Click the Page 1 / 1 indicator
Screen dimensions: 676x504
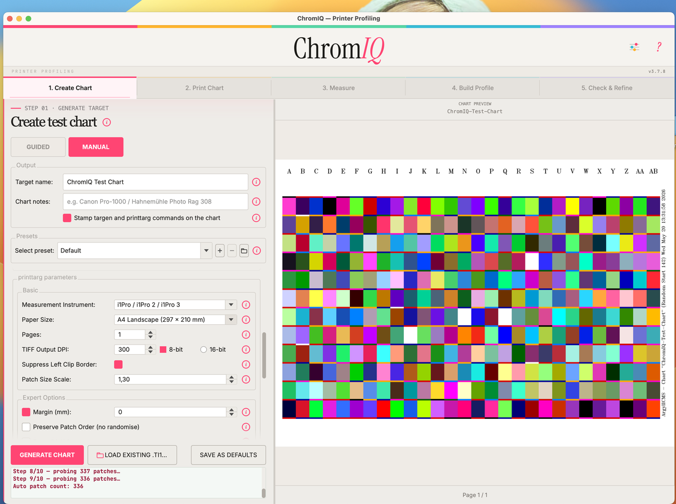475,495
